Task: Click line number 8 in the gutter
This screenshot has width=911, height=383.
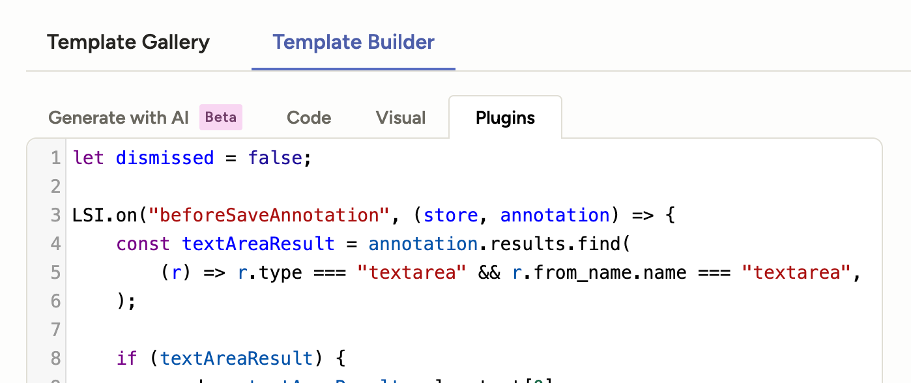Action: point(55,358)
